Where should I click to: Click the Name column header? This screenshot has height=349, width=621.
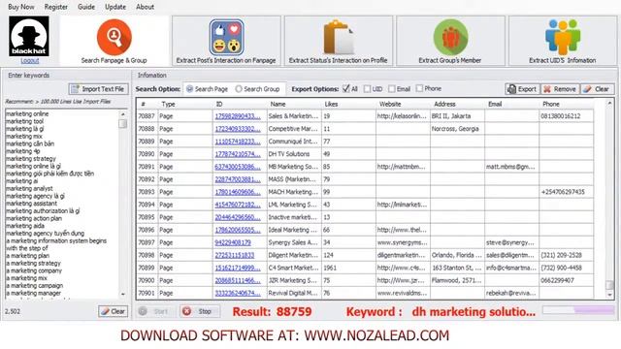pos(294,104)
